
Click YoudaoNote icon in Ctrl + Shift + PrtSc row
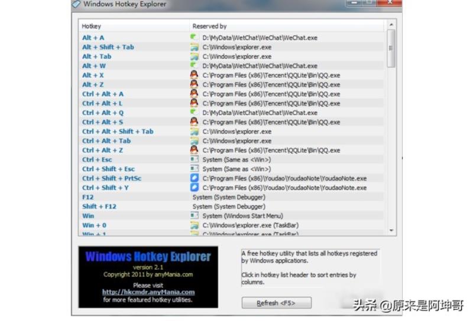click(x=195, y=178)
